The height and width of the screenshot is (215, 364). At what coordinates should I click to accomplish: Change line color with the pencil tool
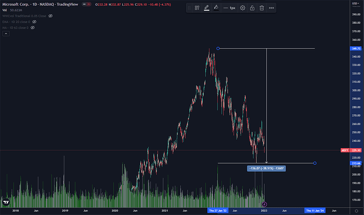(x=207, y=8)
